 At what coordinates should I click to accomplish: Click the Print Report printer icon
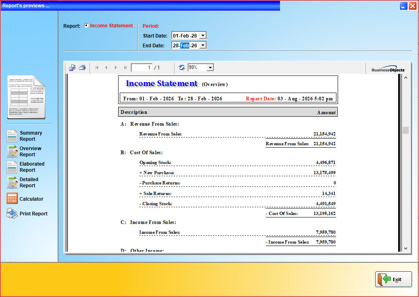[12, 213]
